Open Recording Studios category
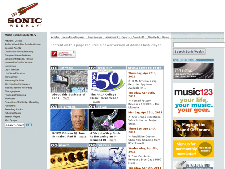Viewport: 225px width, 169px height. tap(14, 109)
